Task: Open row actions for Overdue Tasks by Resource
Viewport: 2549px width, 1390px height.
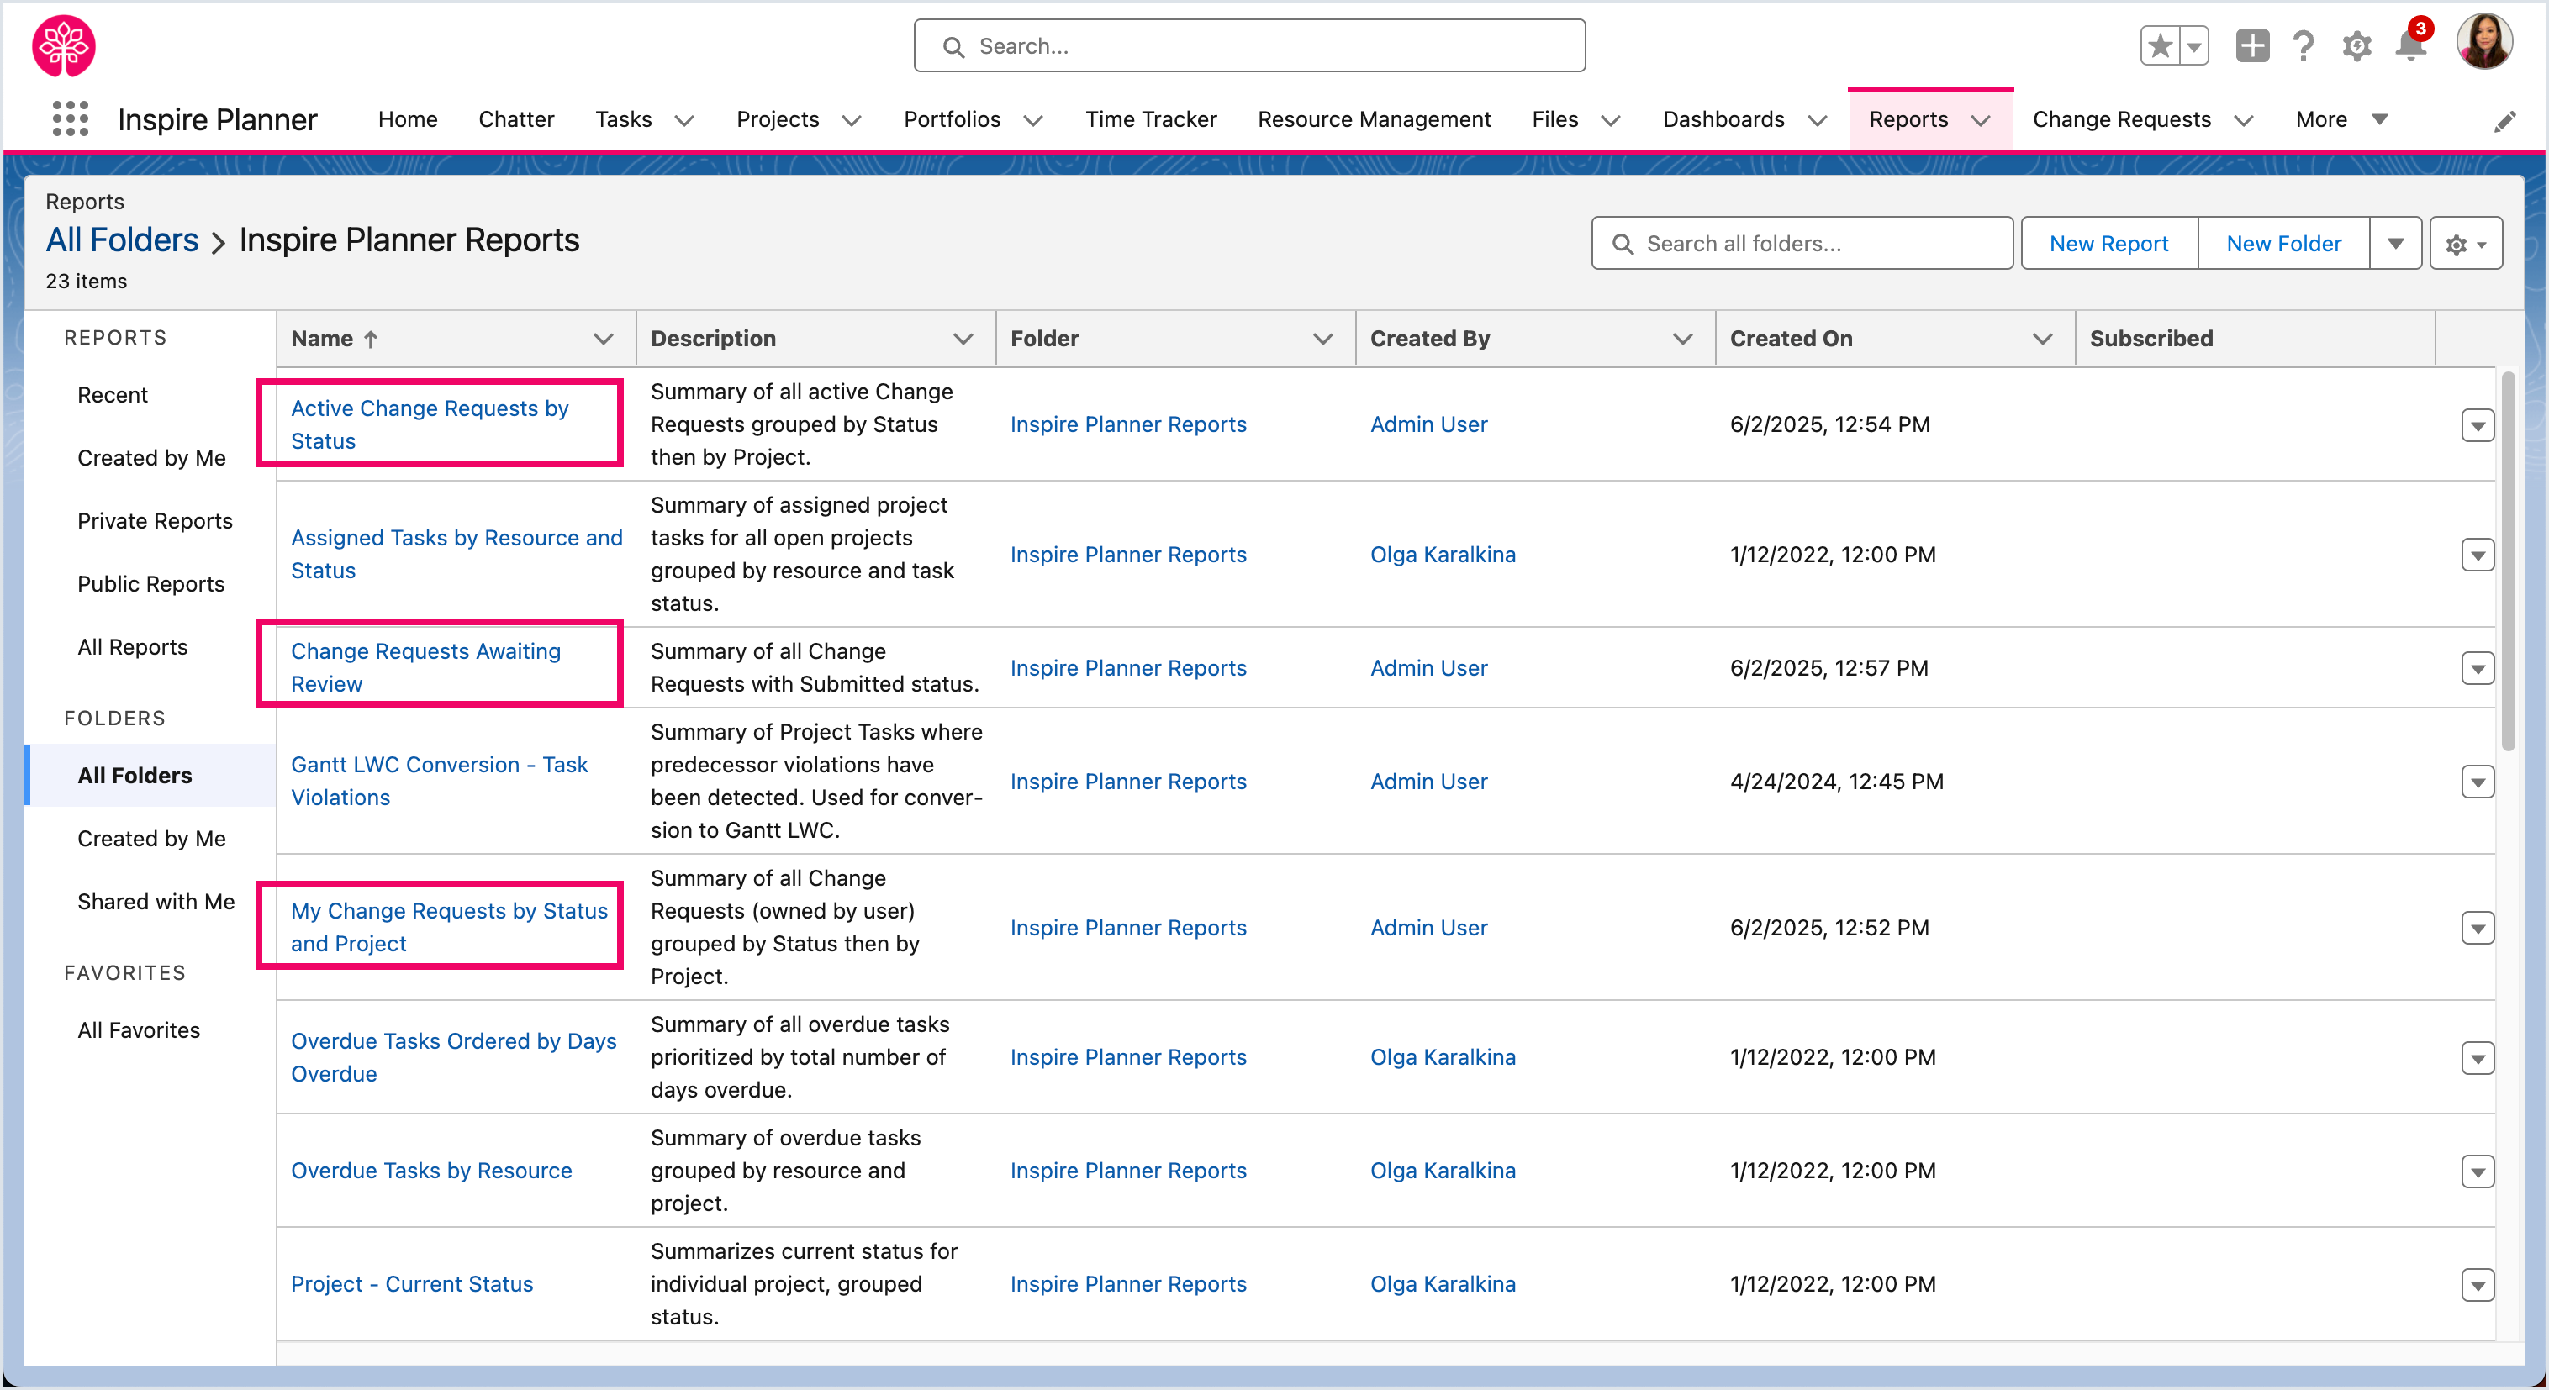Action: (2477, 1171)
